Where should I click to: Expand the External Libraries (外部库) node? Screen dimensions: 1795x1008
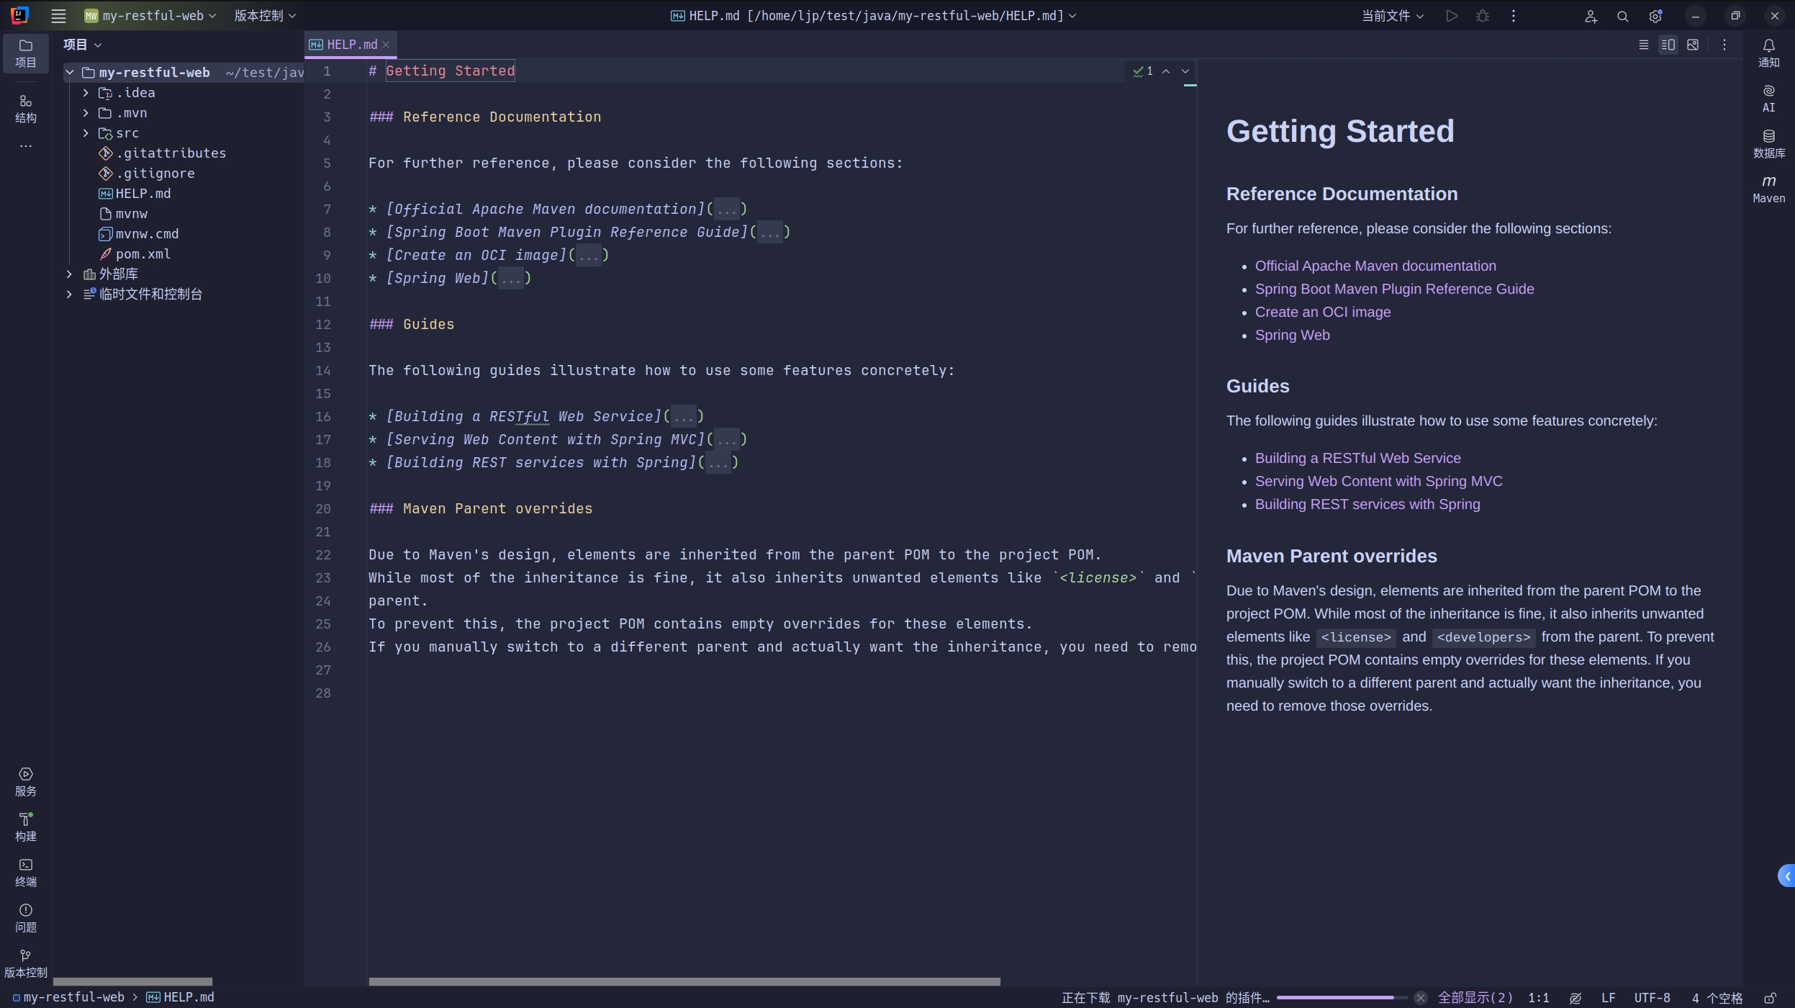pos(69,274)
